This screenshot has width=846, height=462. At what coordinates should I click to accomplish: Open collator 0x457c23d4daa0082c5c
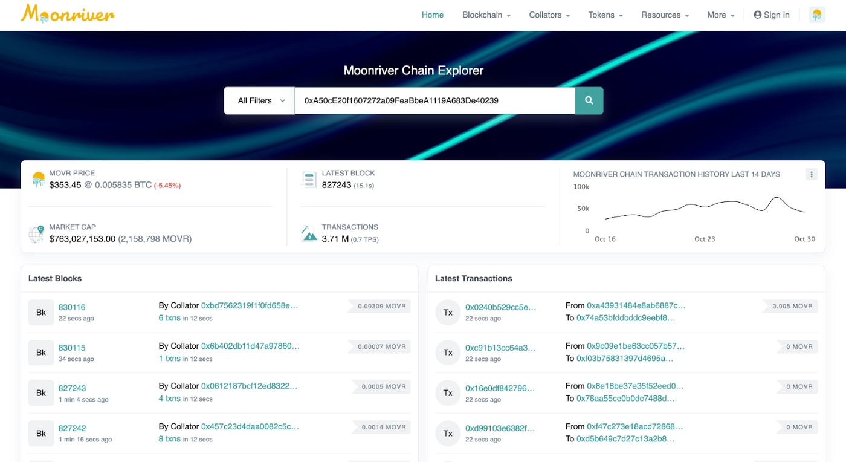pyautogui.click(x=250, y=426)
